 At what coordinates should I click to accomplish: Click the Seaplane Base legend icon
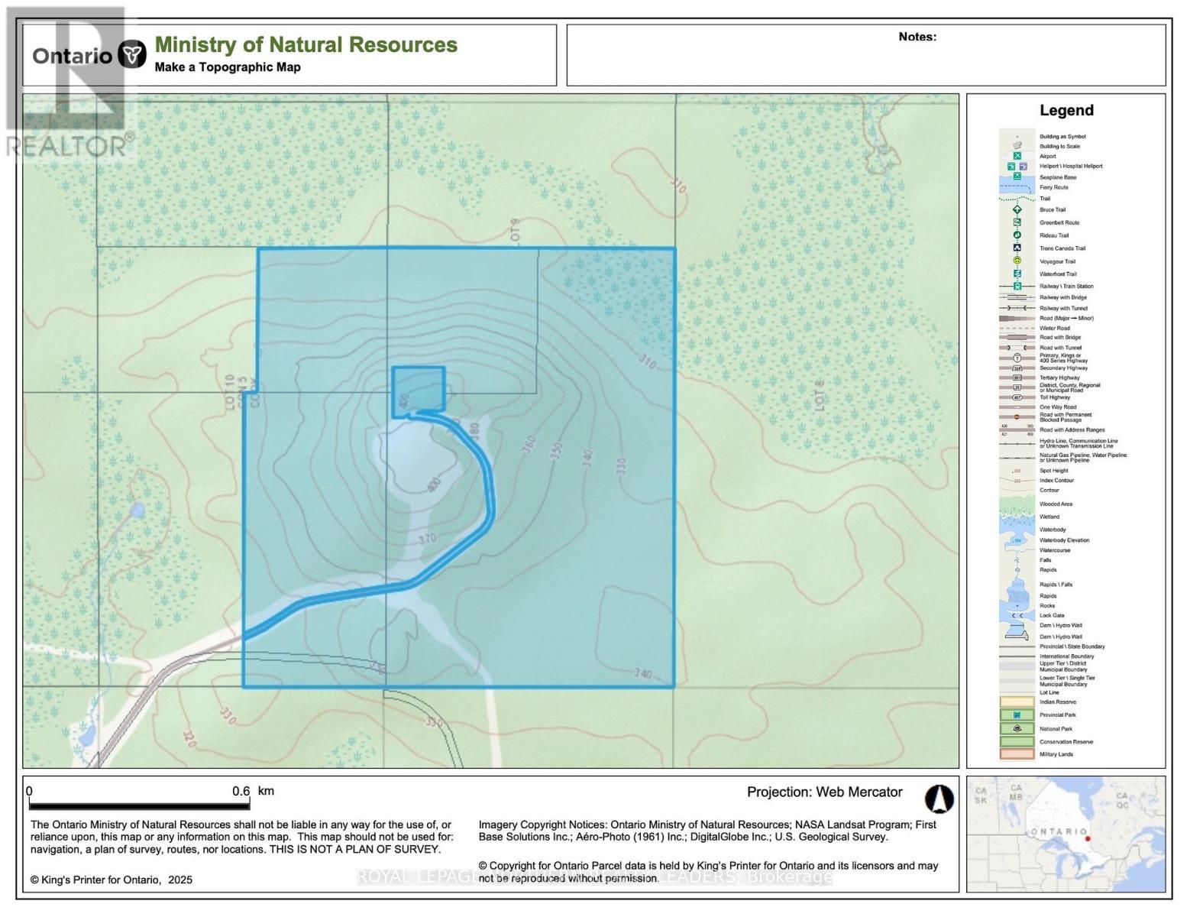pyautogui.click(x=1017, y=177)
